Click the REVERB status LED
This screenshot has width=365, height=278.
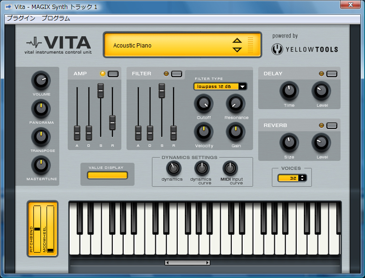click(321, 126)
